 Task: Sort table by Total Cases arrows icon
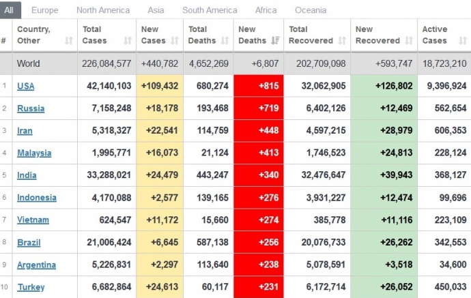pos(128,41)
